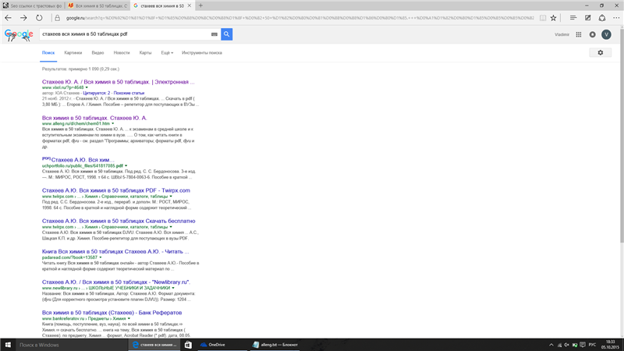Open Edge More actions menu
This screenshot has height=351, width=624.
(616, 18)
